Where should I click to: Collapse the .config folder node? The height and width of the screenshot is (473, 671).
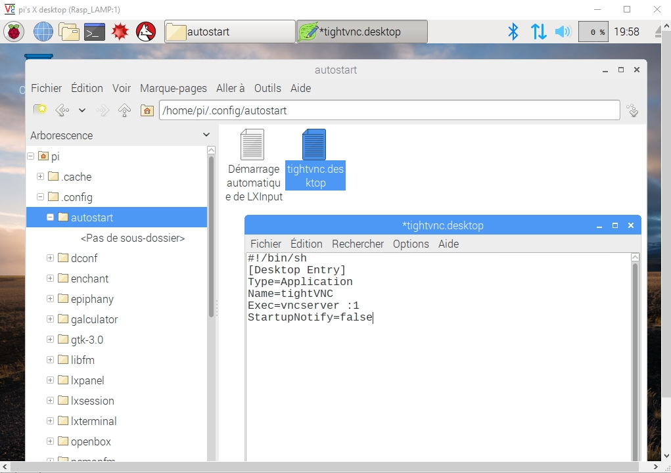[40, 196]
